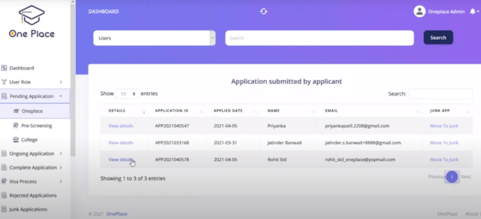Open the show entries count dropdown
This screenshot has width=481, height=219.
127,94
